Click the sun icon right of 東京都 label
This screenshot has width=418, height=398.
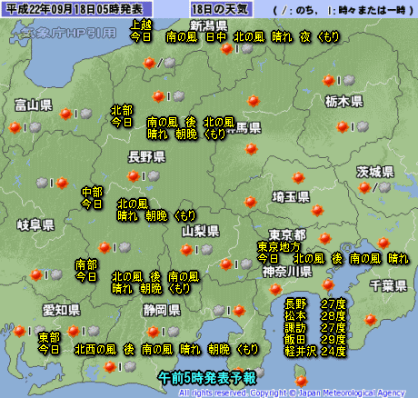tap(325, 239)
